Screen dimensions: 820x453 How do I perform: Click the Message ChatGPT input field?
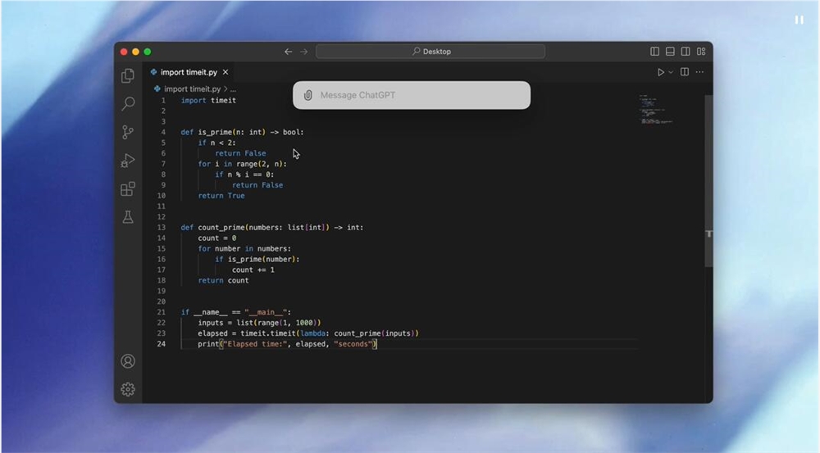(x=412, y=95)
